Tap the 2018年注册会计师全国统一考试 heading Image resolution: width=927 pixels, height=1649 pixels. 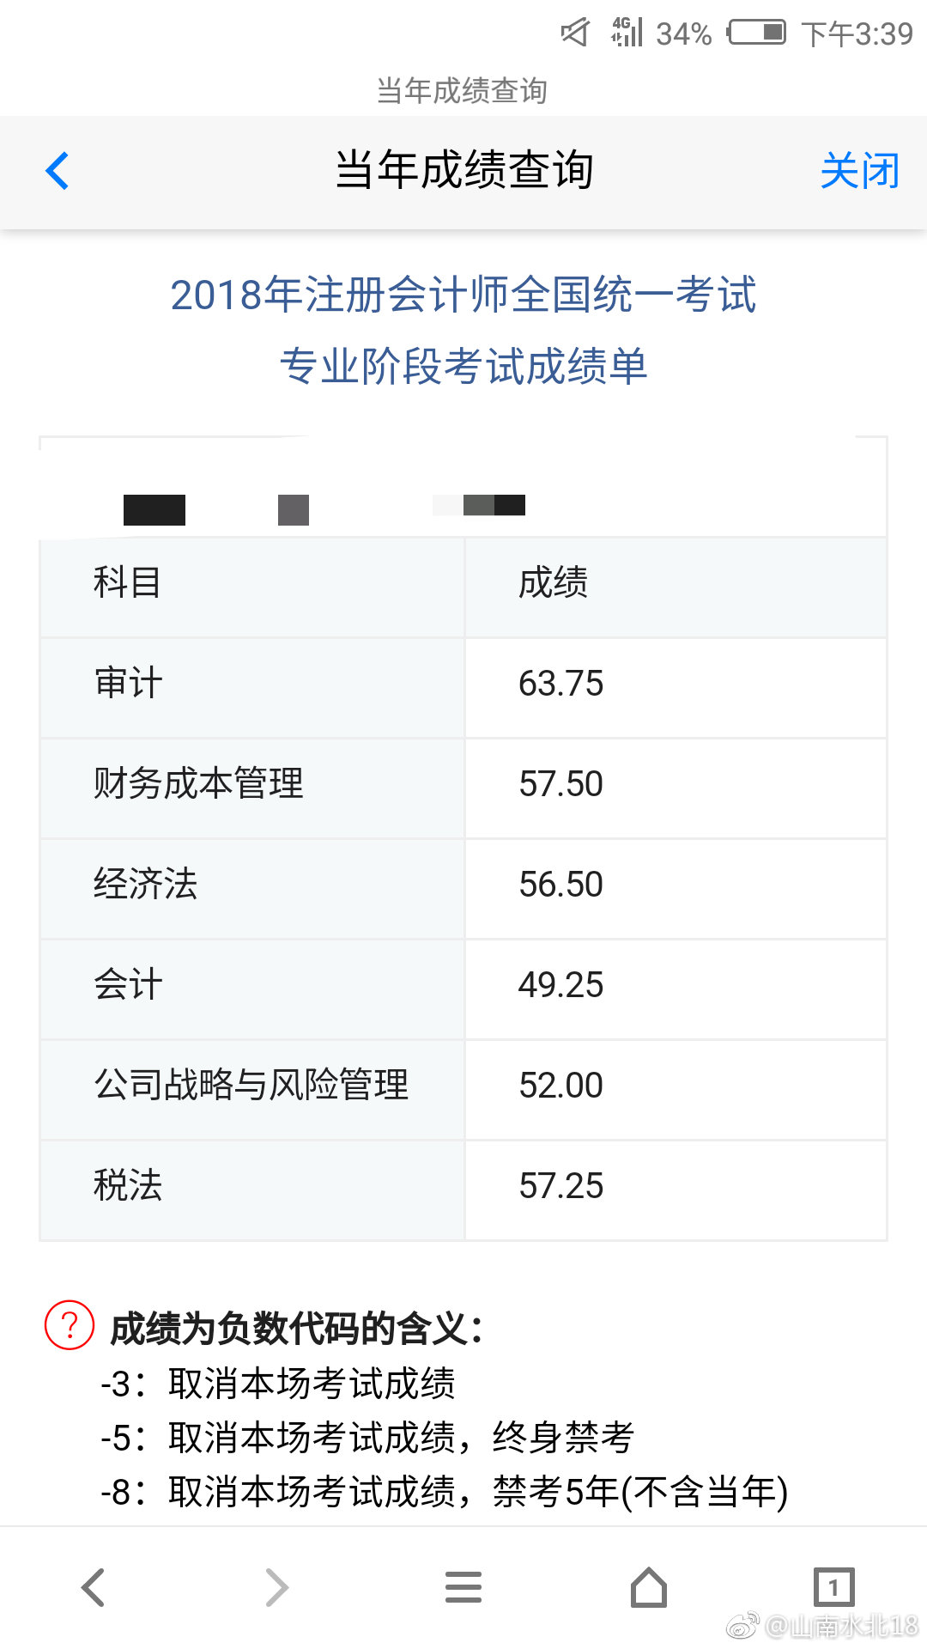[x=463, y=295]
